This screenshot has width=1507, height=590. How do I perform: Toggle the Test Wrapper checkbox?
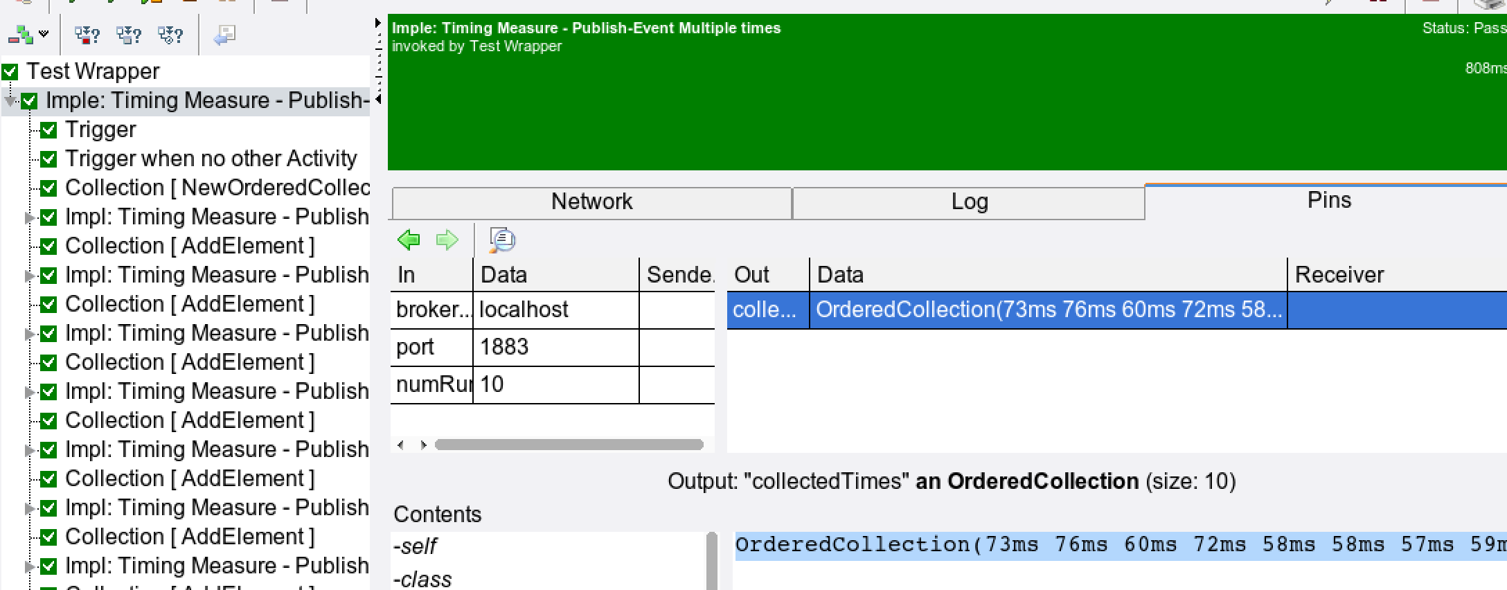pos(10,72)
